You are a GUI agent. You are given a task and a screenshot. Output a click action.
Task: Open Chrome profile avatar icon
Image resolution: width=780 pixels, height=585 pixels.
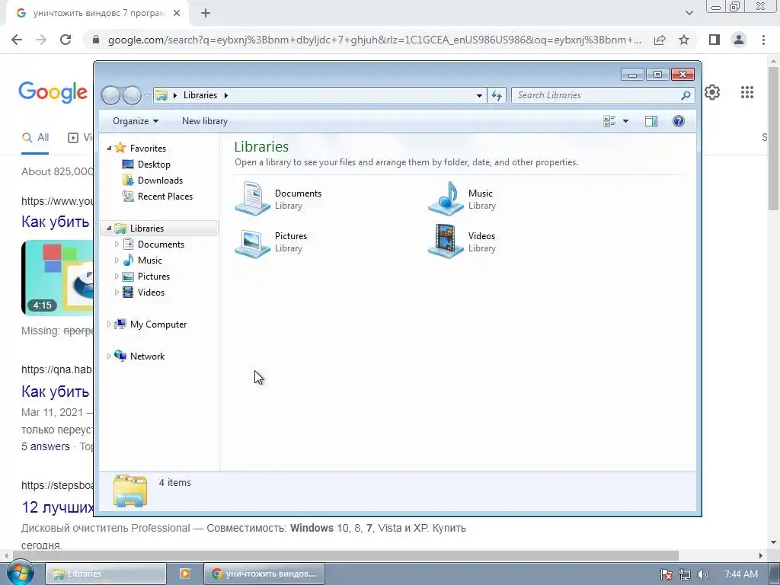[739, 40]
